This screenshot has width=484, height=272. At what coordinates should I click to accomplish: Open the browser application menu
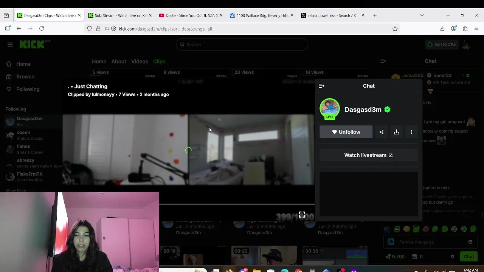click(x=476, y=29)
